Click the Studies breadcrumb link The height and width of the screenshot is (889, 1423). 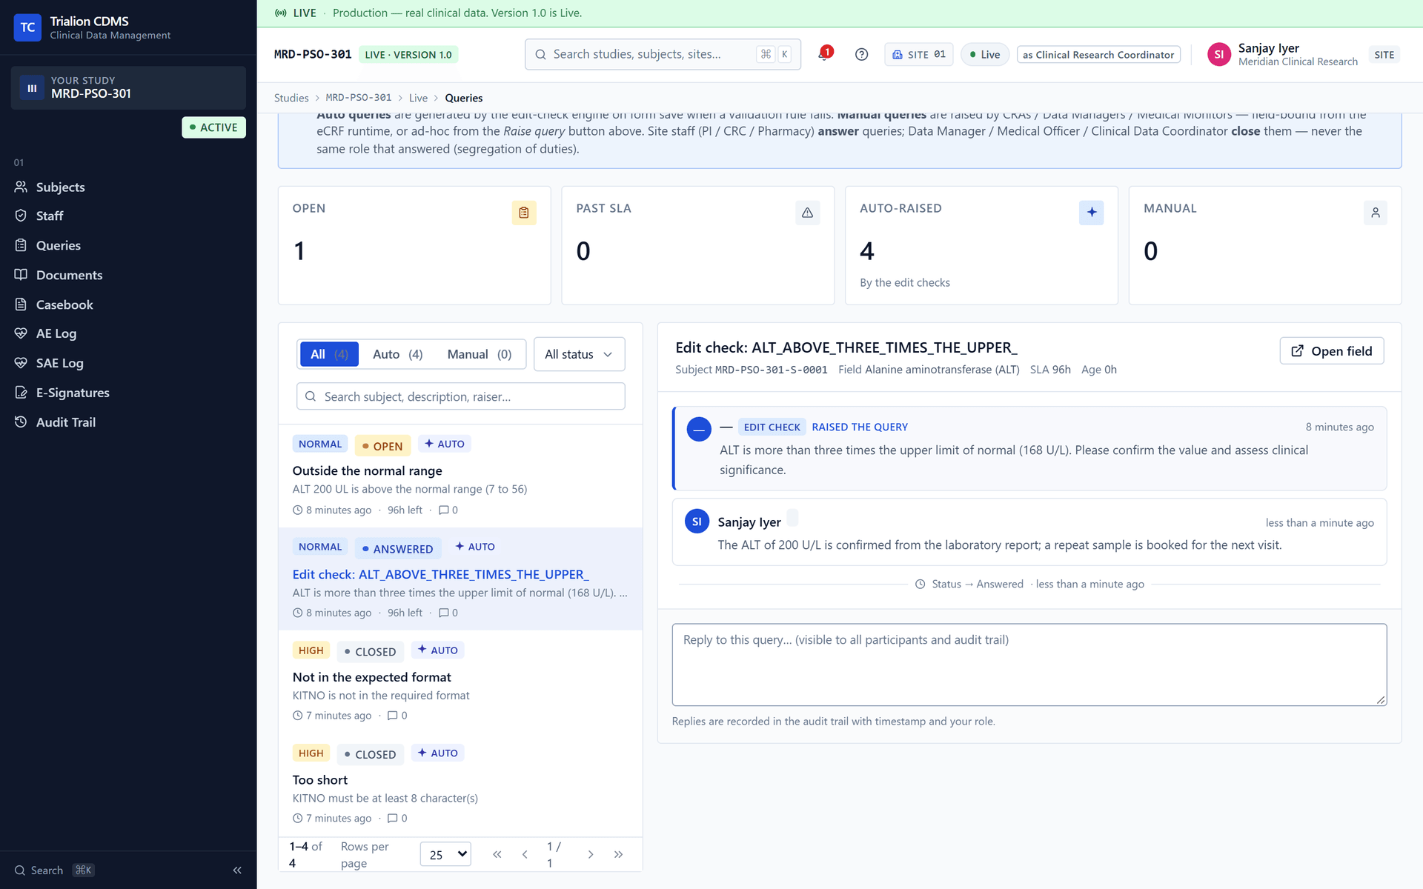click(291, 98)
